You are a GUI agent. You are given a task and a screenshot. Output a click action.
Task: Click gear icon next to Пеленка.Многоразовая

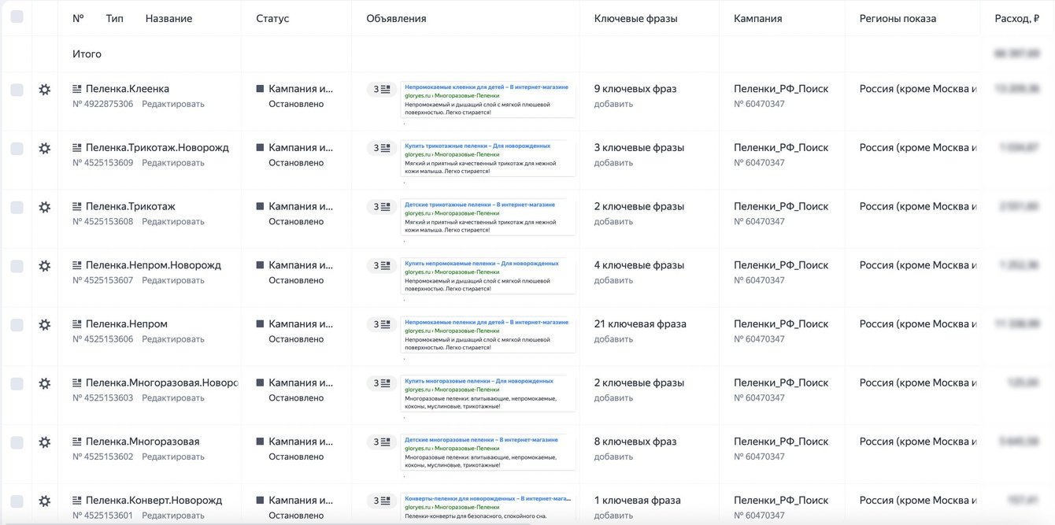tap(45, 442)
